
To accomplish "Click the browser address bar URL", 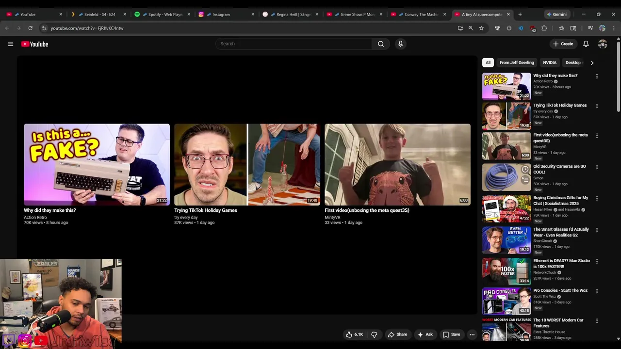I will tap(87, 28).
